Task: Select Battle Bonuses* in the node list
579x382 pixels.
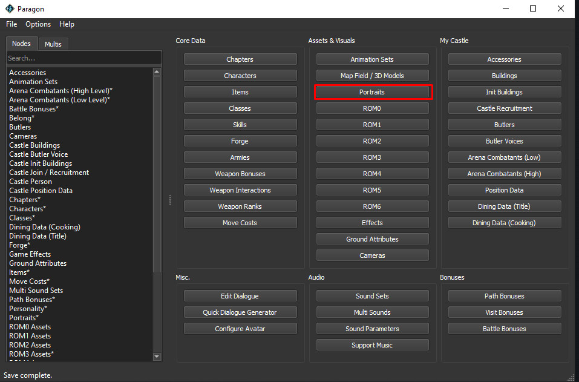Action: click(x=34, y=109)
